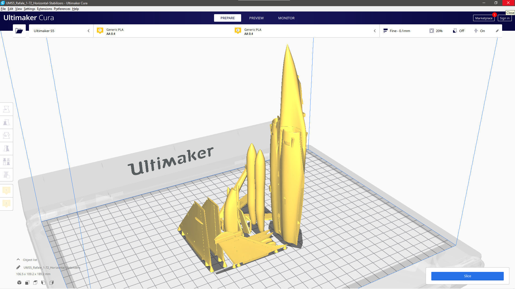This screenshot has width=515, height=289.
Task: Click the adhesion On icon
Action: tap(476, 31)
